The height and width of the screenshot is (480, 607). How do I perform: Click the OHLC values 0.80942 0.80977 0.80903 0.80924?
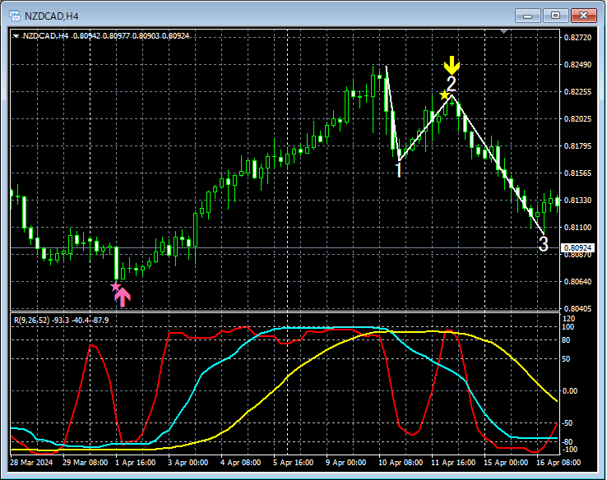coord(132,36)
